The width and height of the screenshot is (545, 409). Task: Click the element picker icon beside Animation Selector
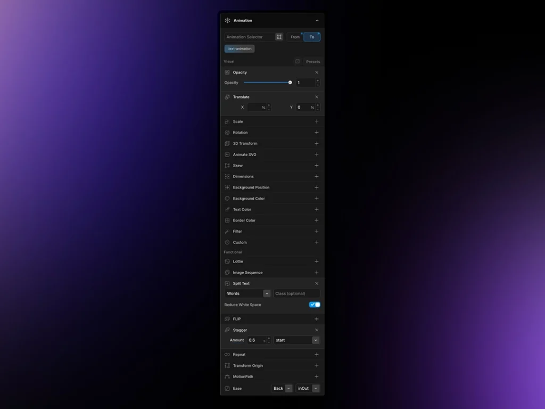click(279, 37)
